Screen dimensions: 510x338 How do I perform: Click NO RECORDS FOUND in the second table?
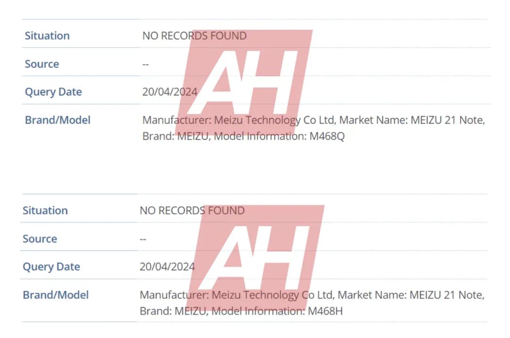click(192, 210)
